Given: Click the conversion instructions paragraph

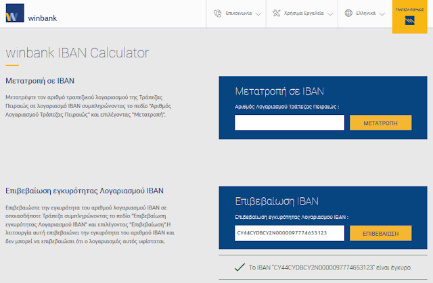Looking at the screenshot, I should 89,106.
